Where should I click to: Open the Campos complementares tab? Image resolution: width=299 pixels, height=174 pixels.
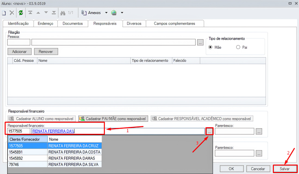click(x=175, y=24)
